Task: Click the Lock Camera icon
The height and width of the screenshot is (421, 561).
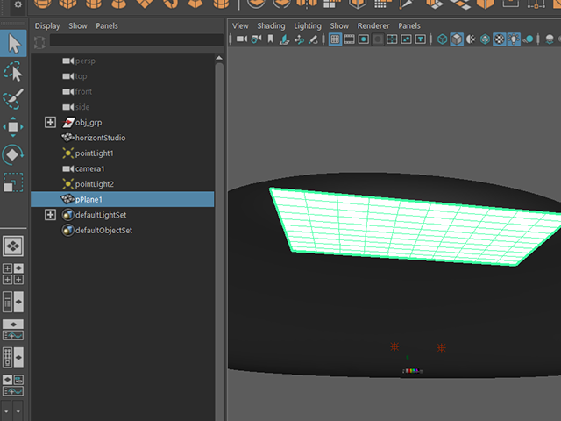Action: point(256,39)
